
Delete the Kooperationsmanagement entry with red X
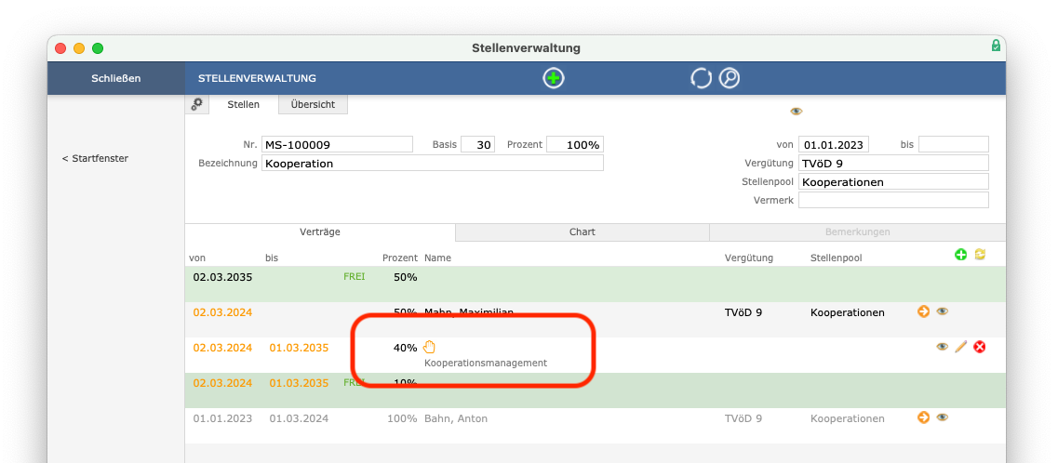point(980,347)
